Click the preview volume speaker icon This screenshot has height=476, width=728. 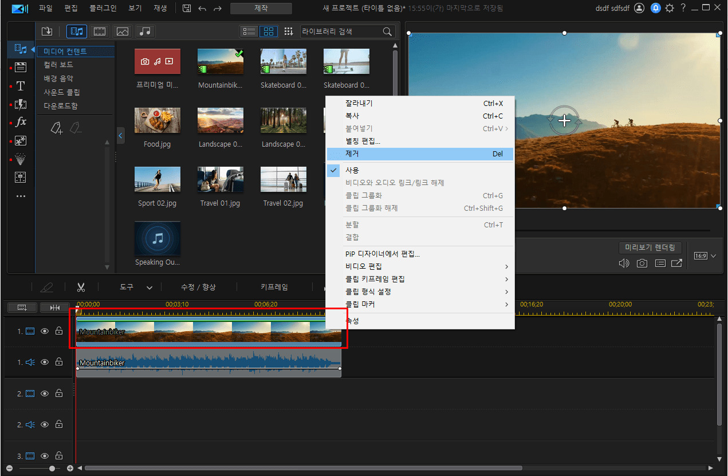coord(624,263)
